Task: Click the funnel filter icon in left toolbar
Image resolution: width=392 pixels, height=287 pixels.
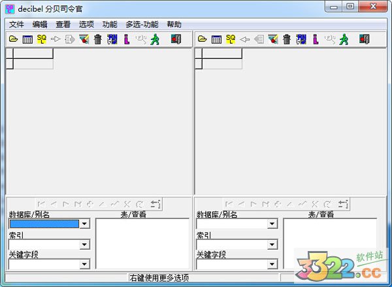Action: pos(84,39)
